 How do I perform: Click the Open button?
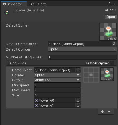point(111,17)
